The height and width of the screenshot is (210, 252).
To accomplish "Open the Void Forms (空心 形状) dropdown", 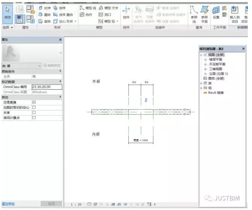I will pos(75,21).
